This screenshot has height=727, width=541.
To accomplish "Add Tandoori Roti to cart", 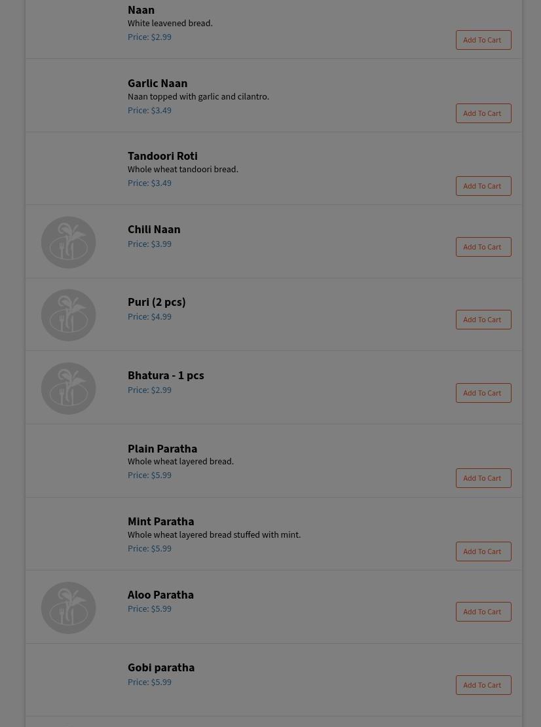I will (x=483, y=186).
